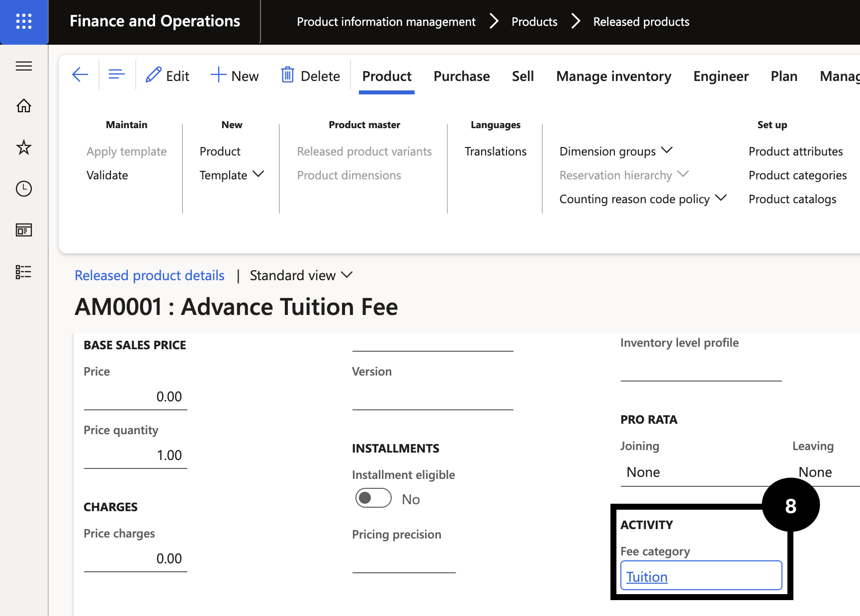Switch to the Product tab
This screenshot has height=616, width=860.
[x=387, y=76]
